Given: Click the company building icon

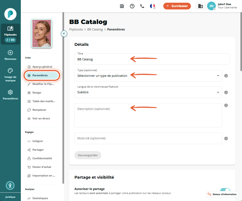Looking at the screenshot, I should [200, 6].
